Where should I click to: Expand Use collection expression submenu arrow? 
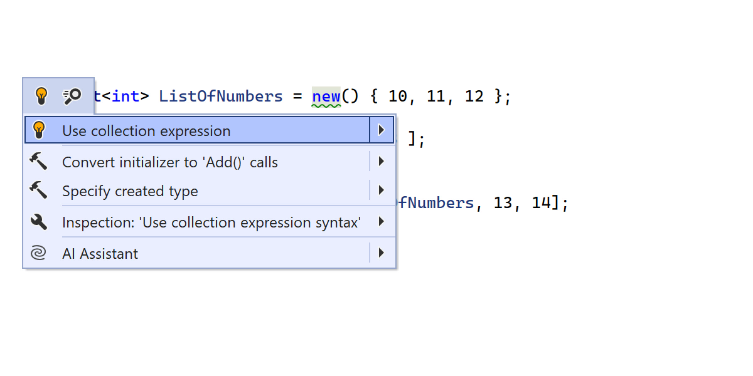point(381,130)
